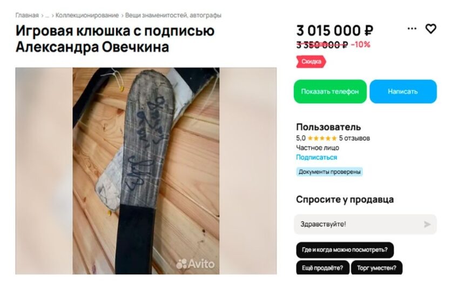
Task: Select quick question Где и когда можно посмотреть?
Action: pos(345,250)
